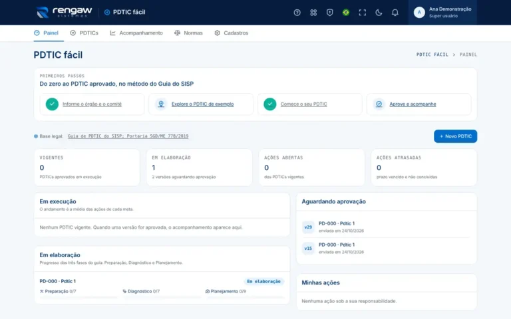Click the v29 version badge
The image size is (511, 319).
click(308, 227)
